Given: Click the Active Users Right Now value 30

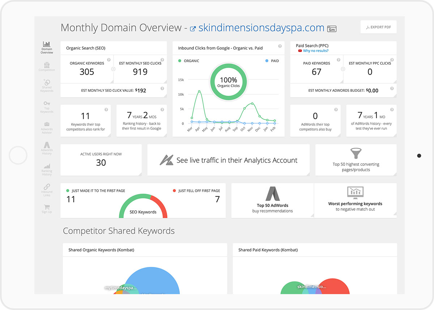Looking at the screenshot, I should click(x=101, y=163).
